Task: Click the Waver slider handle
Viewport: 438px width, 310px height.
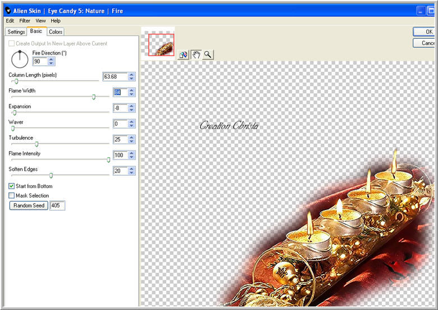Action: click(13, 128)
